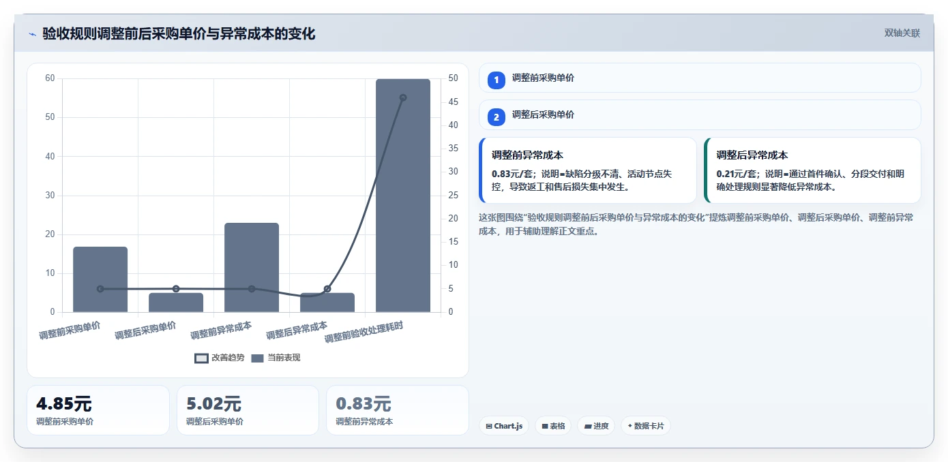Select the number 2 badge for 调整后采购单价

(497, 117)
